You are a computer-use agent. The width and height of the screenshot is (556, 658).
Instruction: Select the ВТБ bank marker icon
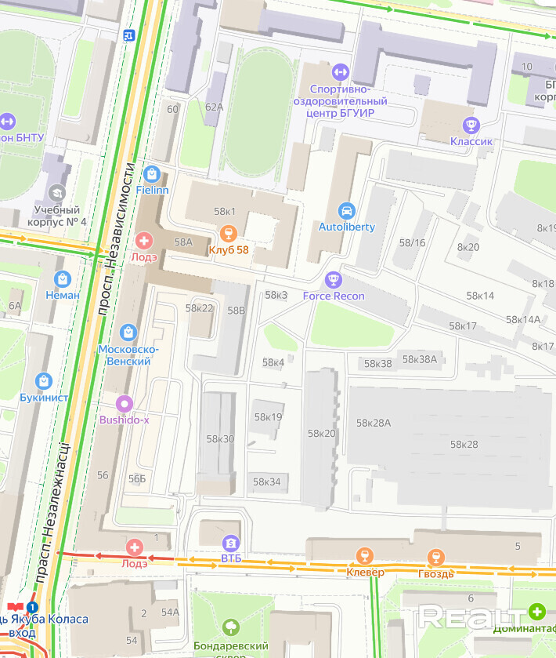pos(231,543)
